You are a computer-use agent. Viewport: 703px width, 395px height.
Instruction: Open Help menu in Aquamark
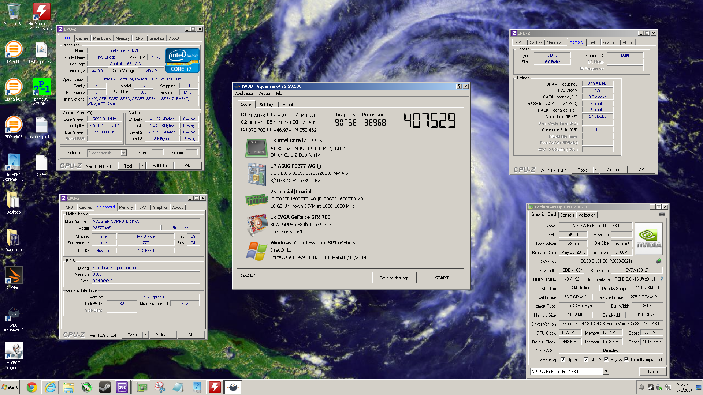tap(278, 93)
